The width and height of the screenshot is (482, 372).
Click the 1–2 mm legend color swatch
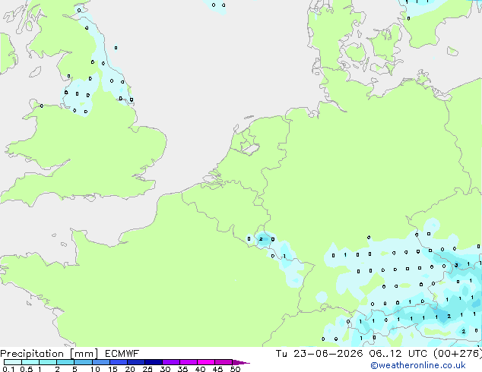48,362
